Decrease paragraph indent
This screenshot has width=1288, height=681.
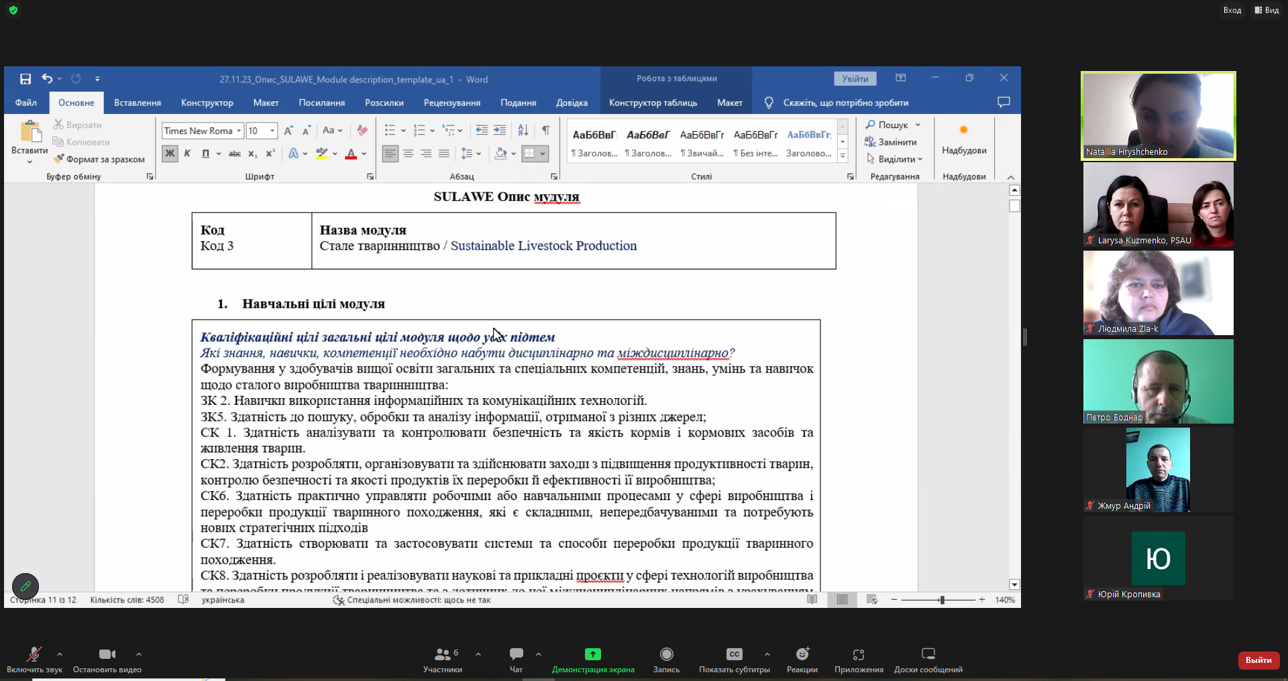tap(482, 131)
